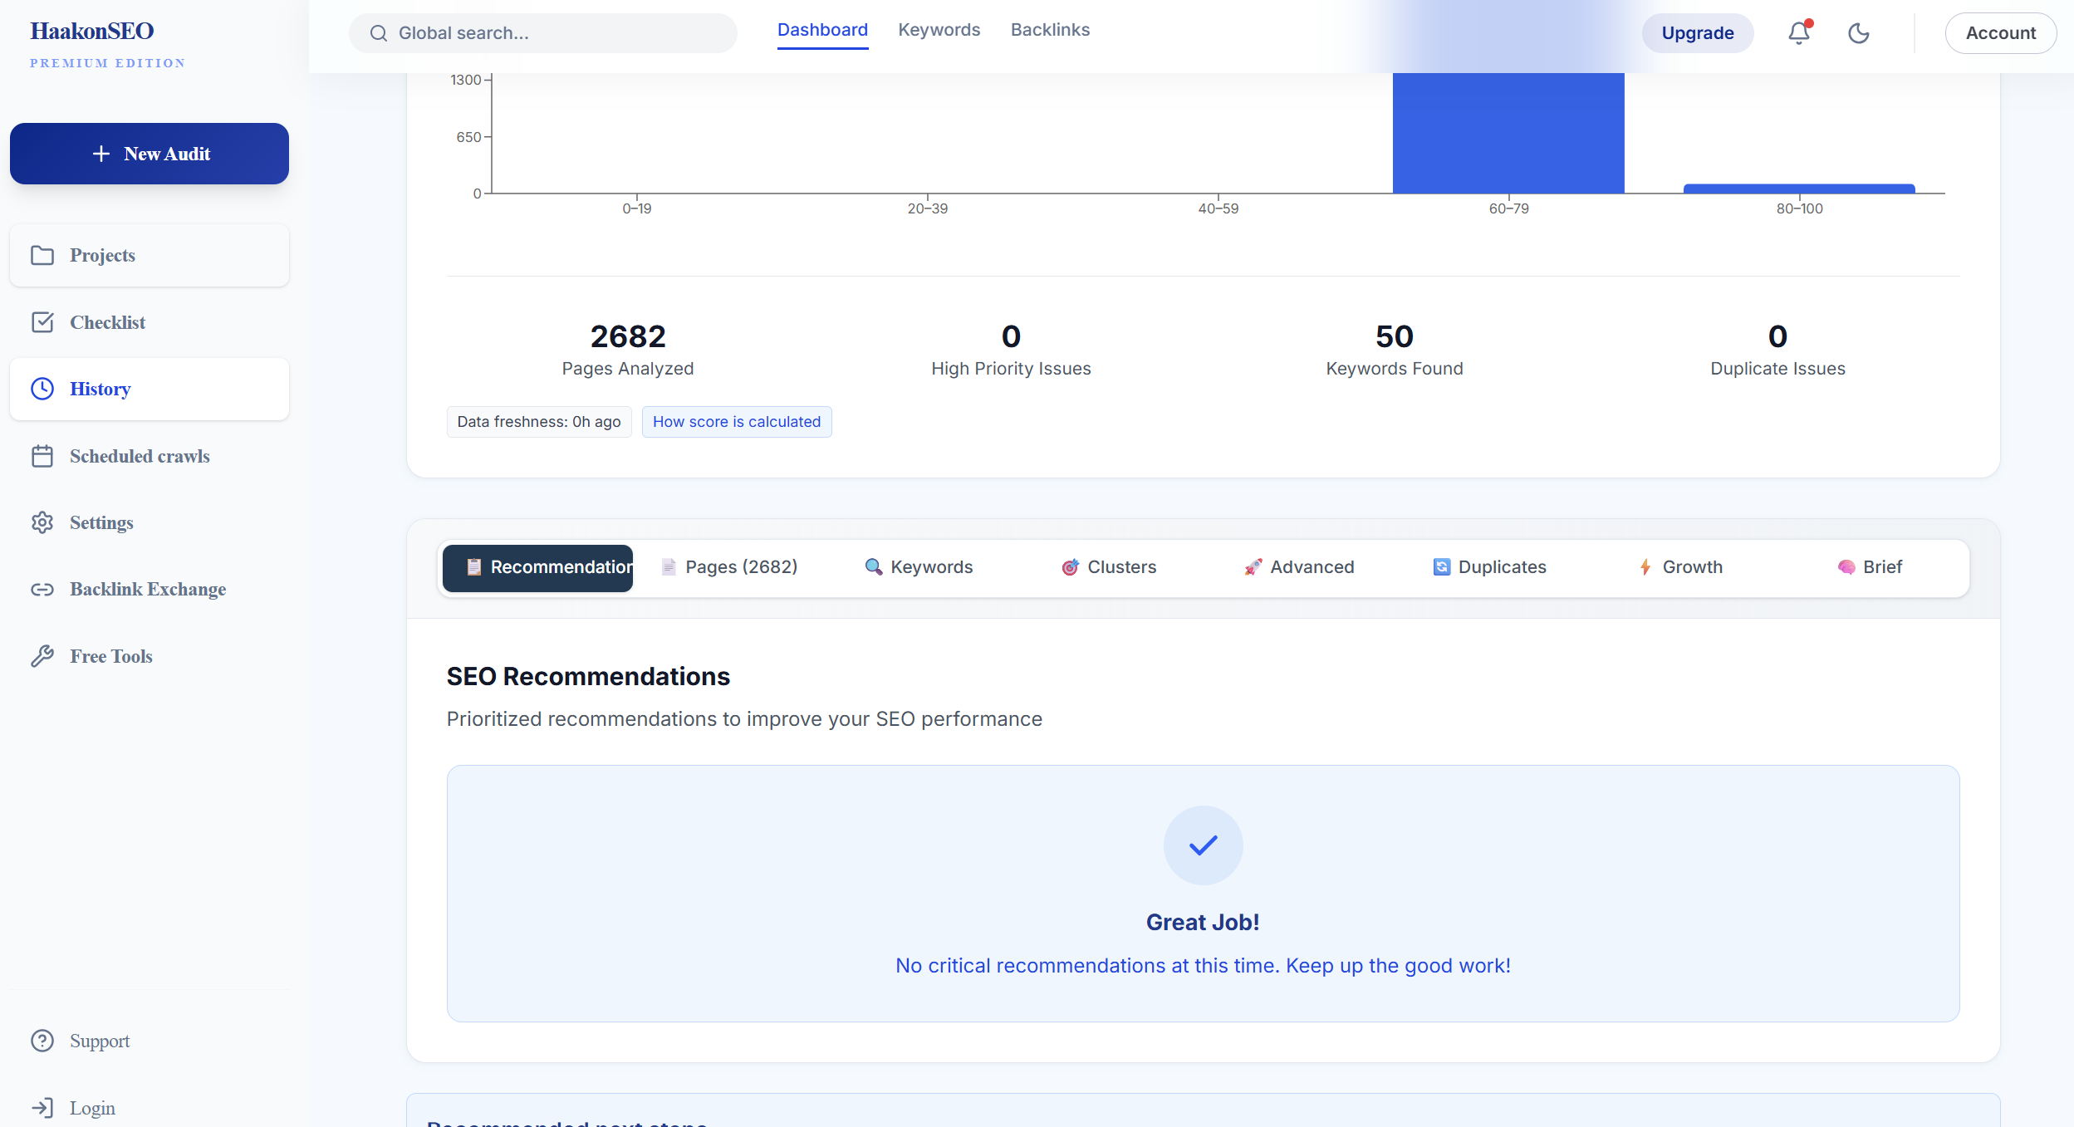
Task: Click the notification bell icon
Action: pyautogui.click(x=1799, y=33)
